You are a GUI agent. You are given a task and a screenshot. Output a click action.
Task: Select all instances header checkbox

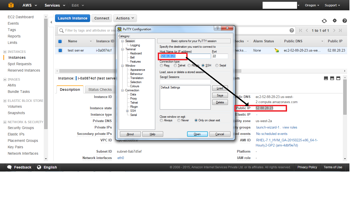60,41
